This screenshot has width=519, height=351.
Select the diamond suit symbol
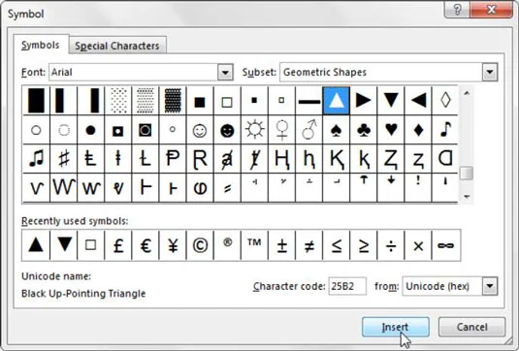point(418,130)
